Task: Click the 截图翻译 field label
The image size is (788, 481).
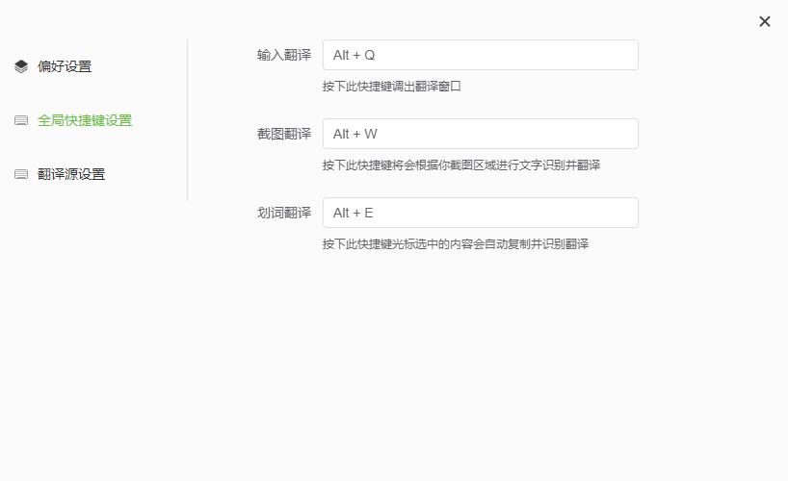Action: point(284,134)
